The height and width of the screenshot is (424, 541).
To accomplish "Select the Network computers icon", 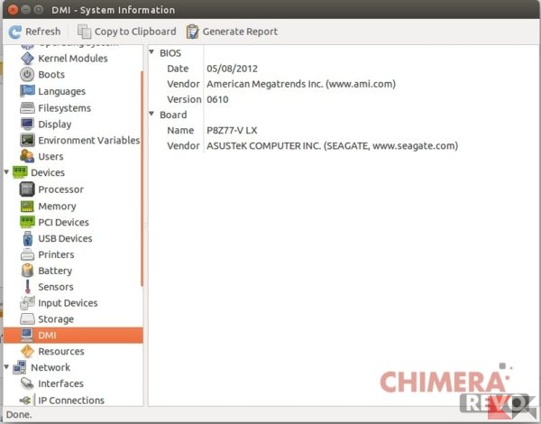I will (20, 367).
